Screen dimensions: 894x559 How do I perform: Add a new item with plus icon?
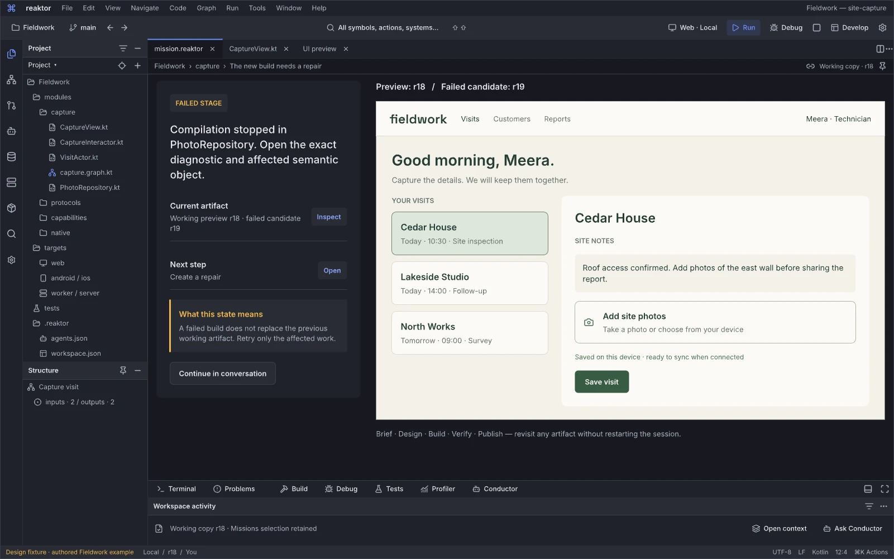pos(137,65)
